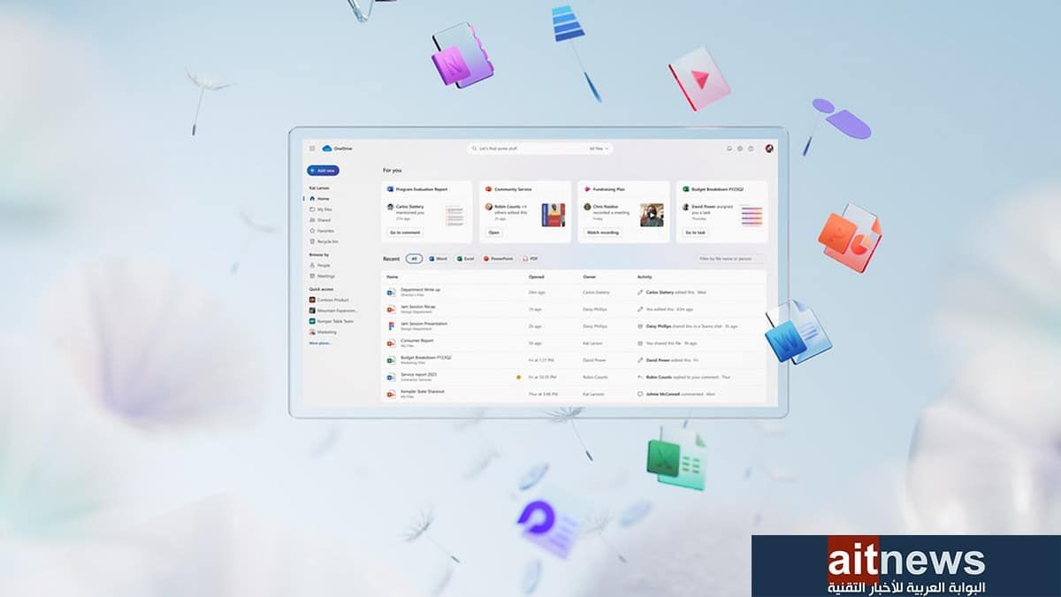Click the help question mark icon
Image resolution: width=1061 pixels, height=597 pixels.
(751, 149)
